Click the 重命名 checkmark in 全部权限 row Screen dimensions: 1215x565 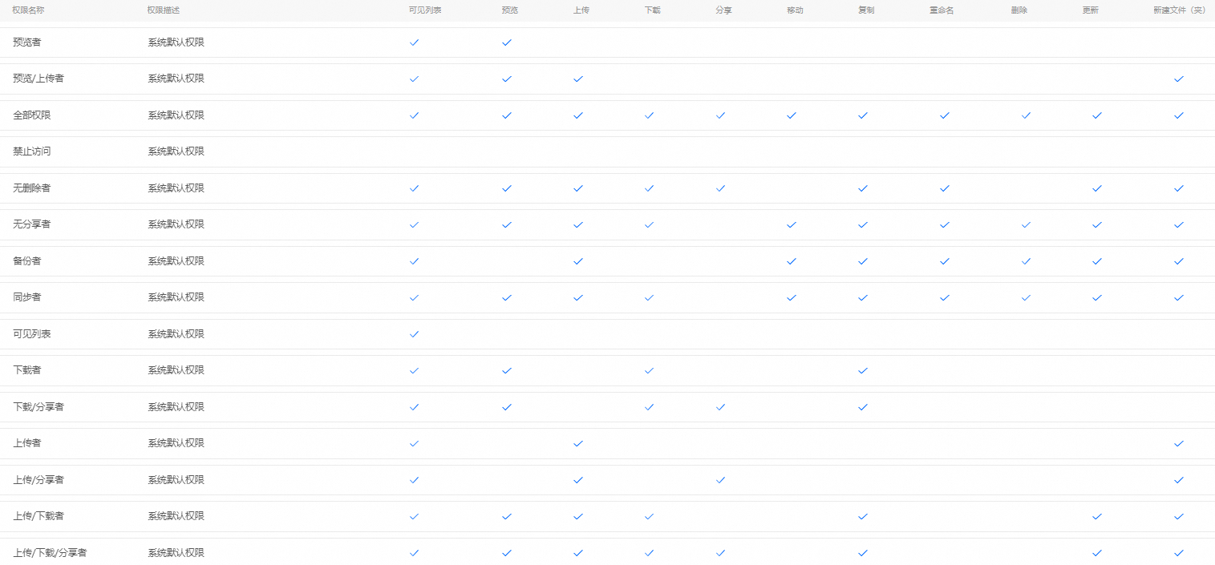pyautogui.click(x=945, y=115)
